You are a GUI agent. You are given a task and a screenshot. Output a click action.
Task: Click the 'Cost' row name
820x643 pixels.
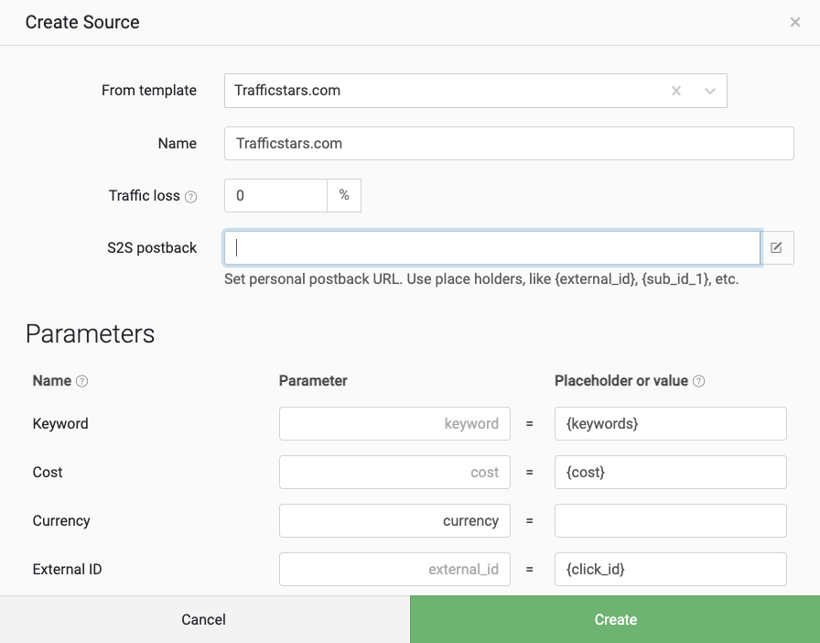[x=48, y=473]
